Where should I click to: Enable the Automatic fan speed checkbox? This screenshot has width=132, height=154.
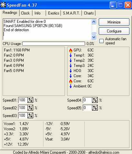[x=101, y=41]
